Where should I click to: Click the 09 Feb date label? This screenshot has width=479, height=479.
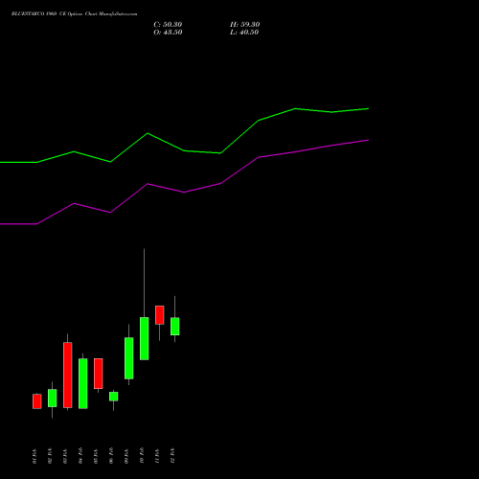[x=126, y=456]
